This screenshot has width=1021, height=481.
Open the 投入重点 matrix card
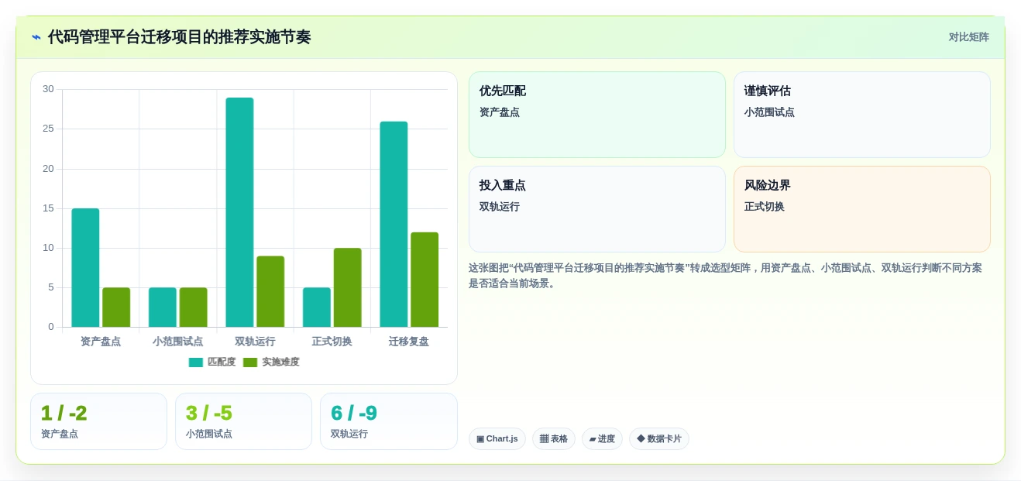coord(597,209)
